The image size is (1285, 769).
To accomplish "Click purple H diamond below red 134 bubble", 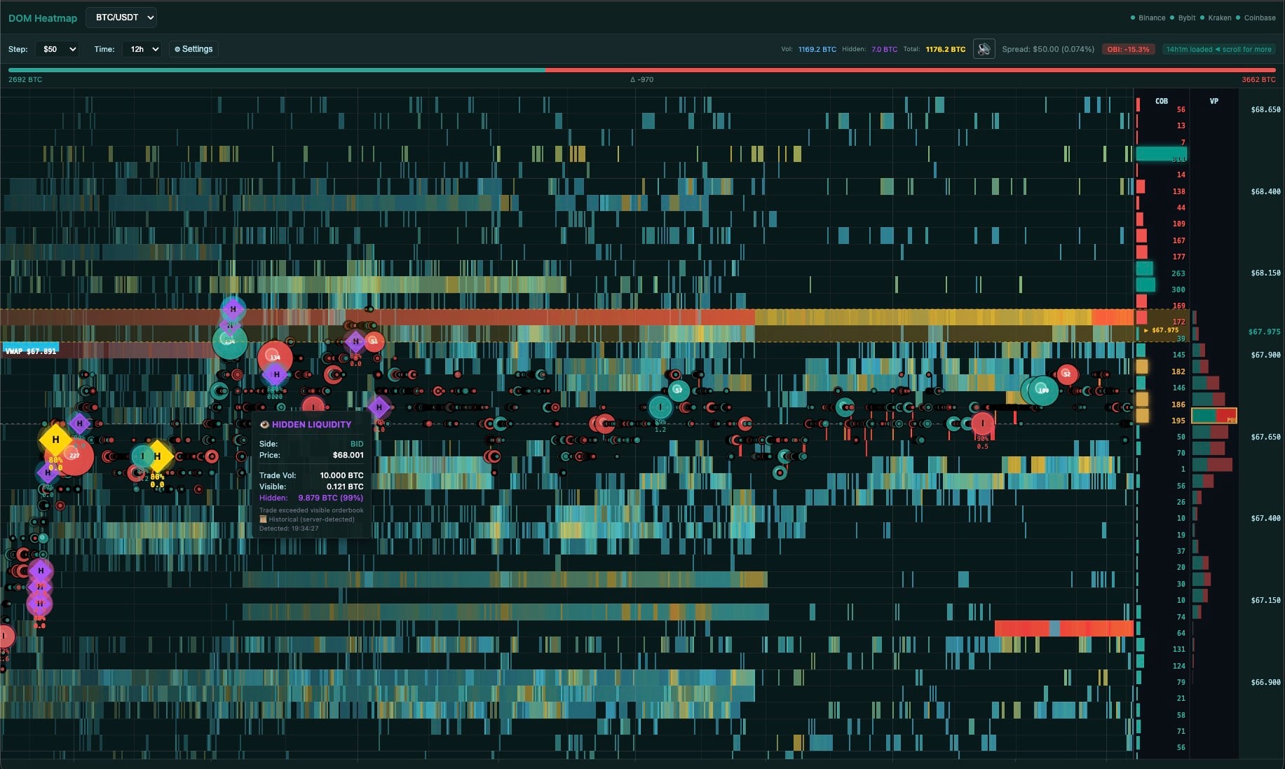I will [x=276, y=374].
